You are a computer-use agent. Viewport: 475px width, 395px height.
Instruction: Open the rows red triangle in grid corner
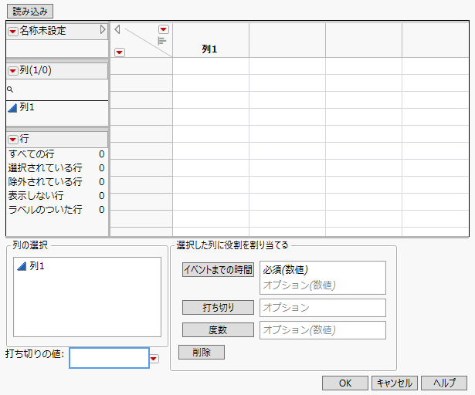click(120, 52)
